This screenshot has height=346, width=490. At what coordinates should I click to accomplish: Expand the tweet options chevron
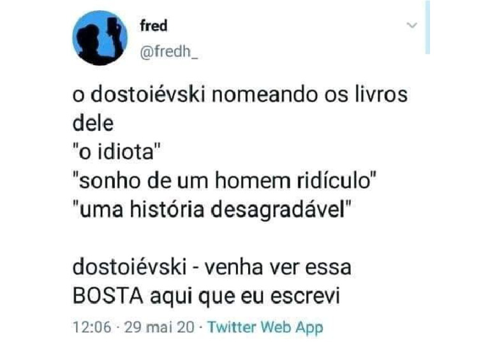412,25
